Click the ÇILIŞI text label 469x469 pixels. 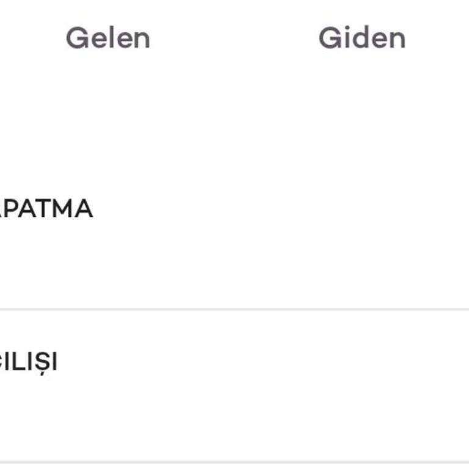tap(29, 362)
